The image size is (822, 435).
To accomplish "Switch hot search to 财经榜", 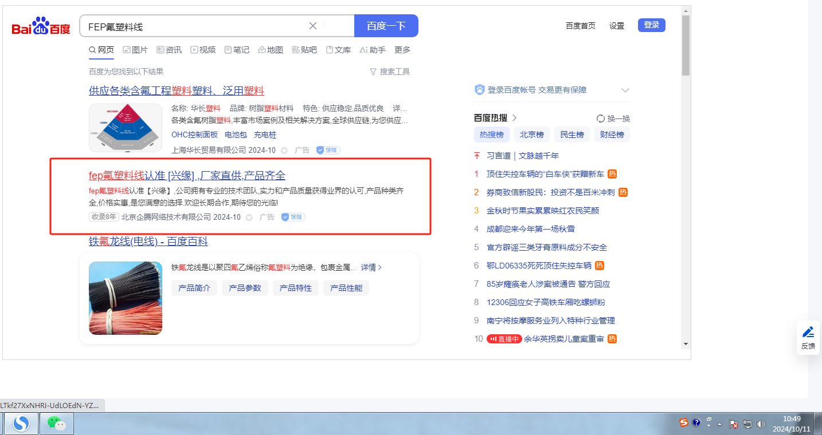I will [612, 135].
